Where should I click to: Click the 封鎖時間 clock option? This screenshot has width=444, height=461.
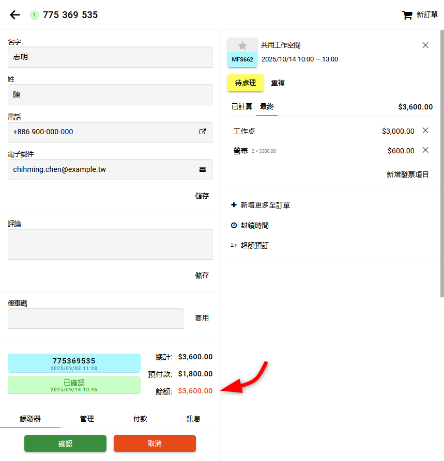click(x=250, y=225)
